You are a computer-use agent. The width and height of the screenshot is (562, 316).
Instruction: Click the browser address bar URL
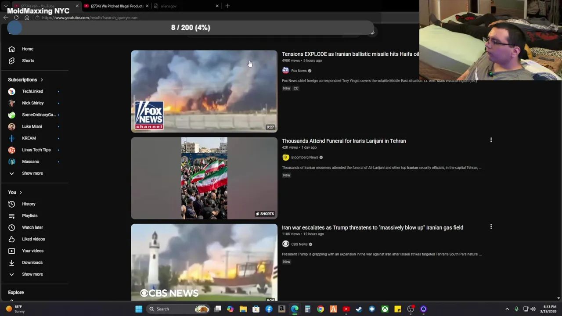(90, 18)
